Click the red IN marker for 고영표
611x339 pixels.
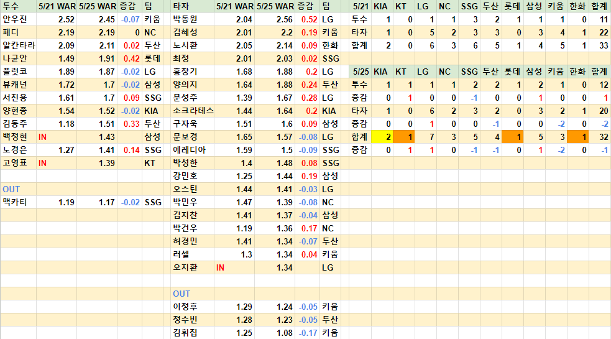(42, 164)
